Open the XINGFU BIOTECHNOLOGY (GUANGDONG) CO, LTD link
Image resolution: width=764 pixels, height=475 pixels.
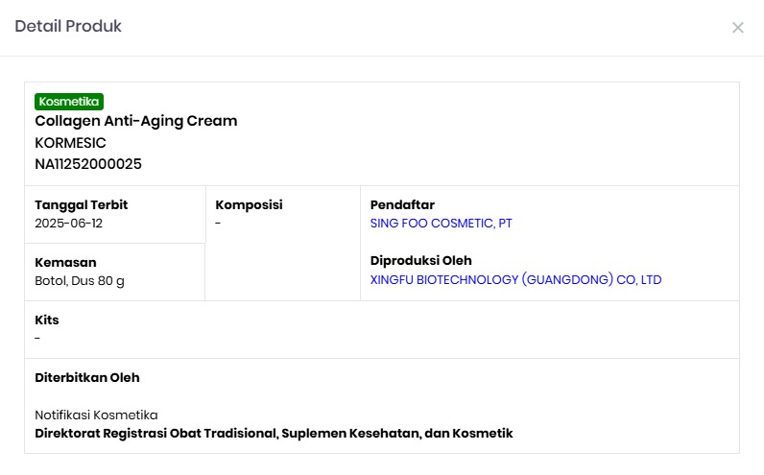tap(515, 280)
